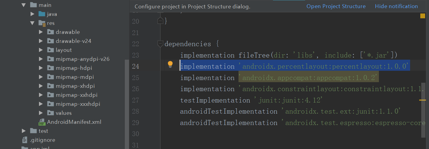Click the AndroidManifest.xml file icon

click(42, 122)
